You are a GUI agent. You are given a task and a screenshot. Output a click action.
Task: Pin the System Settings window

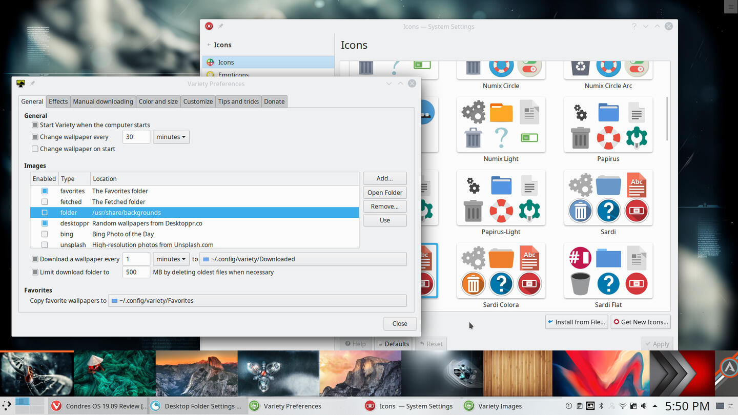point(220,26)
